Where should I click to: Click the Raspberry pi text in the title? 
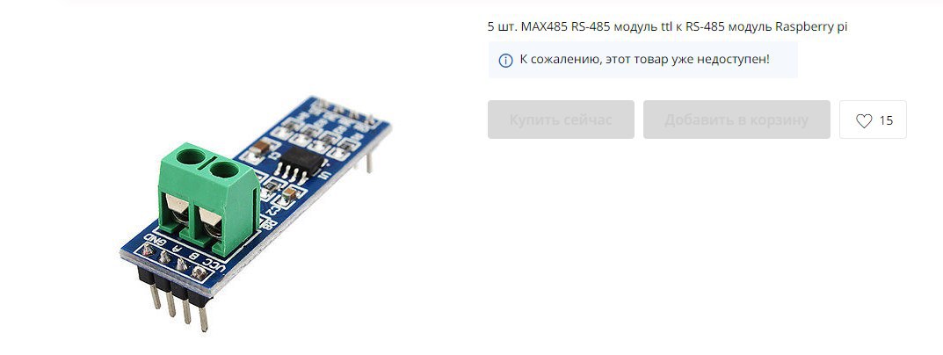pos(811,27)
